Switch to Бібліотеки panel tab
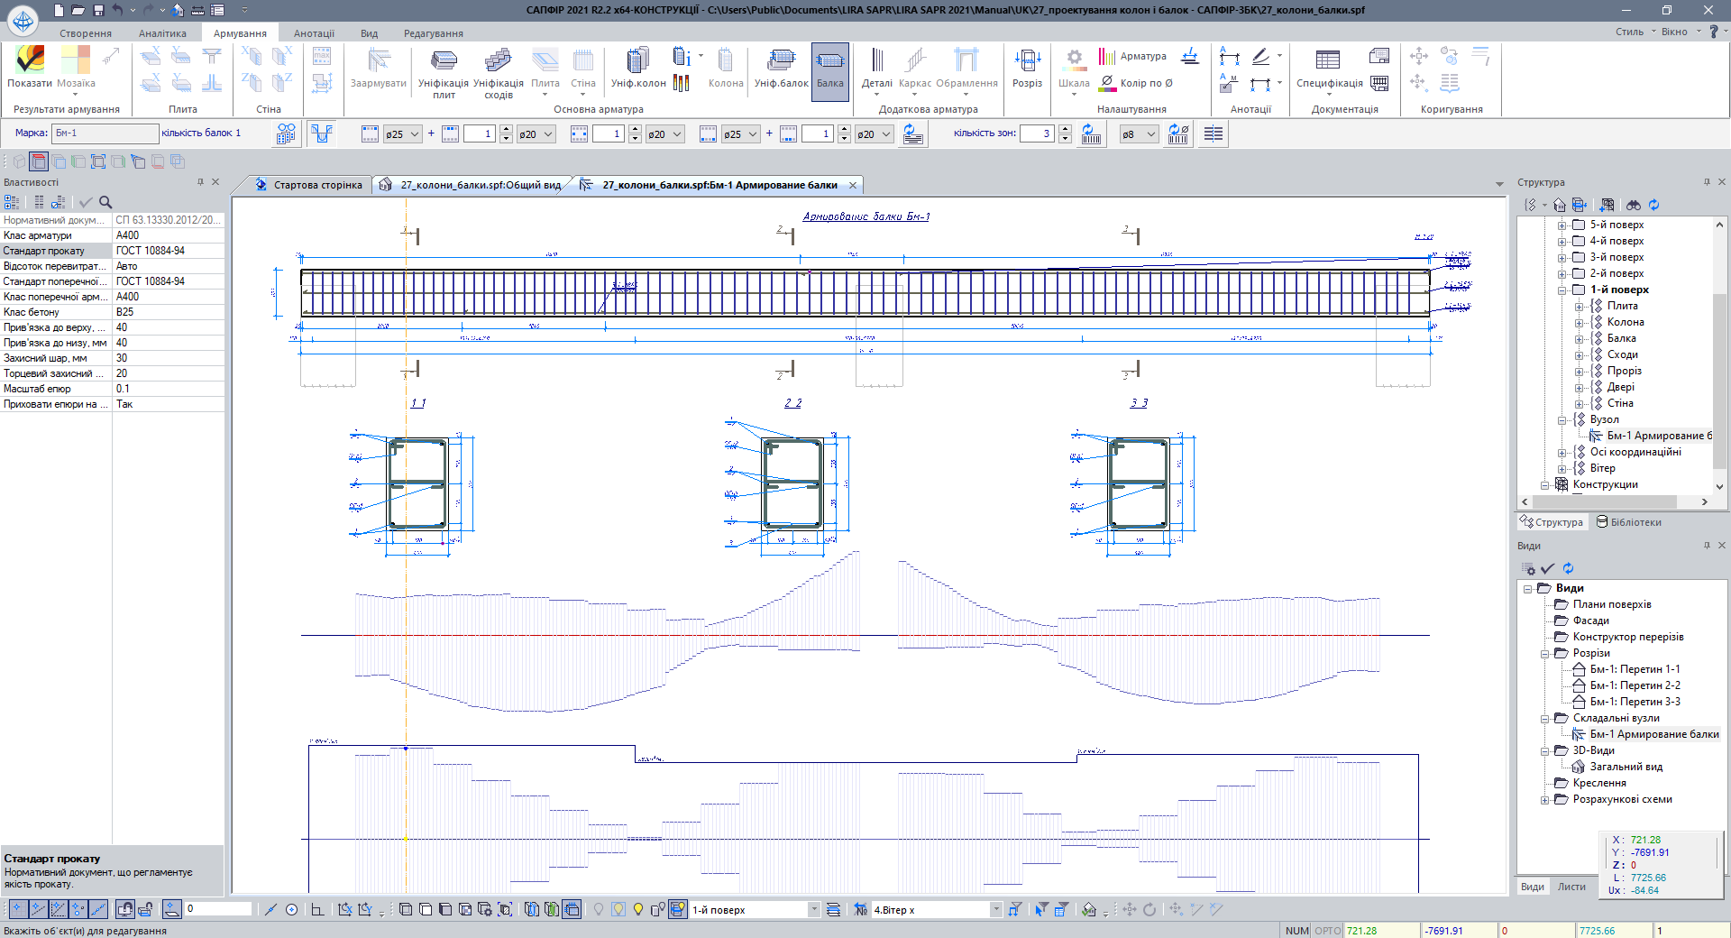The width and height of the screenshot is (1731, 938). point(1628,522)
